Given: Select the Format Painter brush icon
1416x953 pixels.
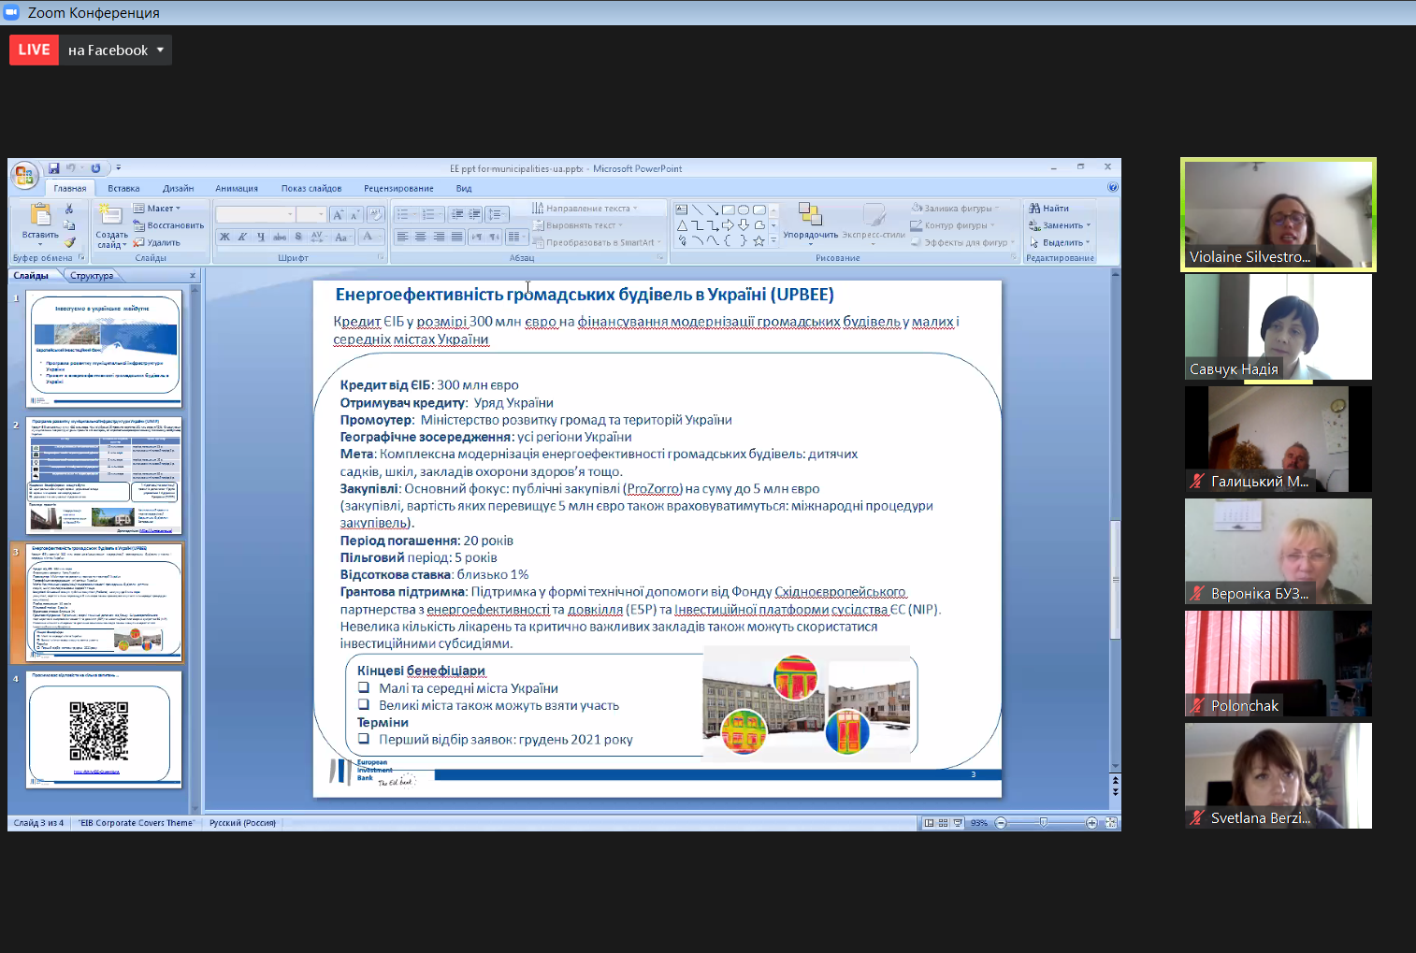Looking at the screenshot, I should [69, 242].
